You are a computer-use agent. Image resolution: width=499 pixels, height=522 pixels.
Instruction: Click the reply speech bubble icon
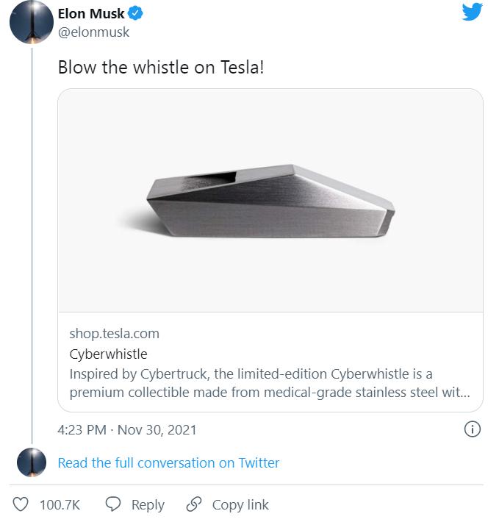tap(113, 504)
